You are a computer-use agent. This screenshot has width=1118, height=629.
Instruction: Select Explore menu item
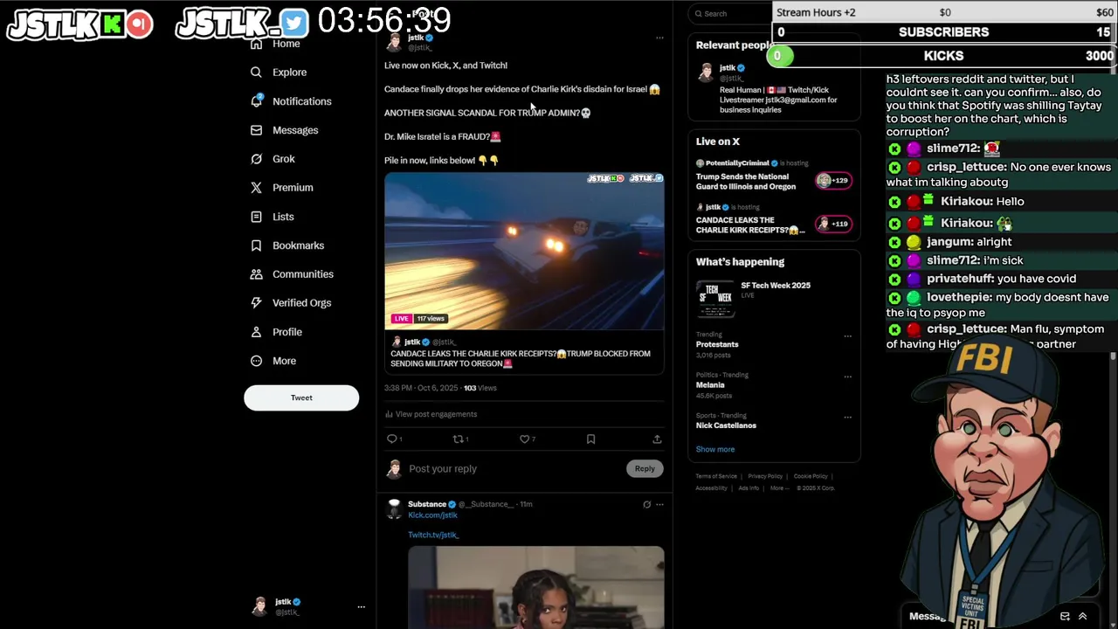(x=289, y=73)
